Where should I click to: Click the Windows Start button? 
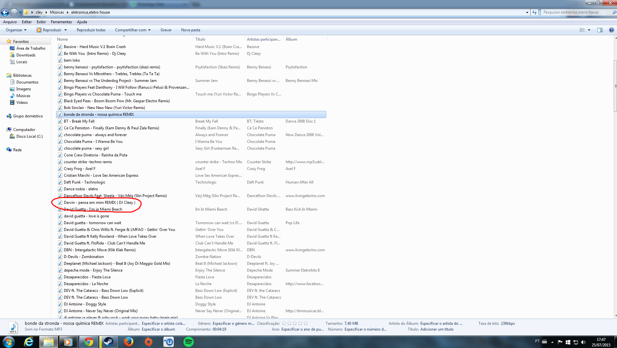pos(8,342)
